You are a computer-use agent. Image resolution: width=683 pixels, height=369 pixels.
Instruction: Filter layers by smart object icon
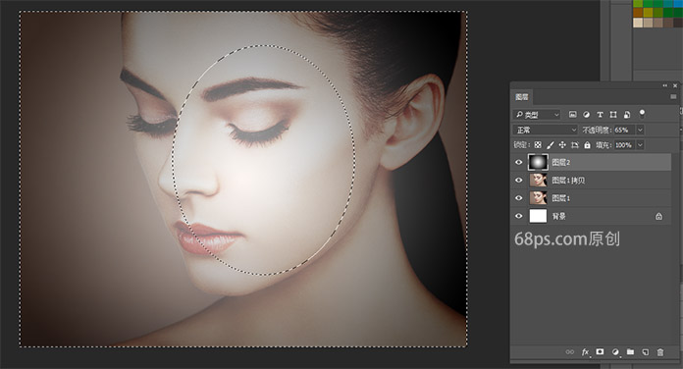click(627, 115)
